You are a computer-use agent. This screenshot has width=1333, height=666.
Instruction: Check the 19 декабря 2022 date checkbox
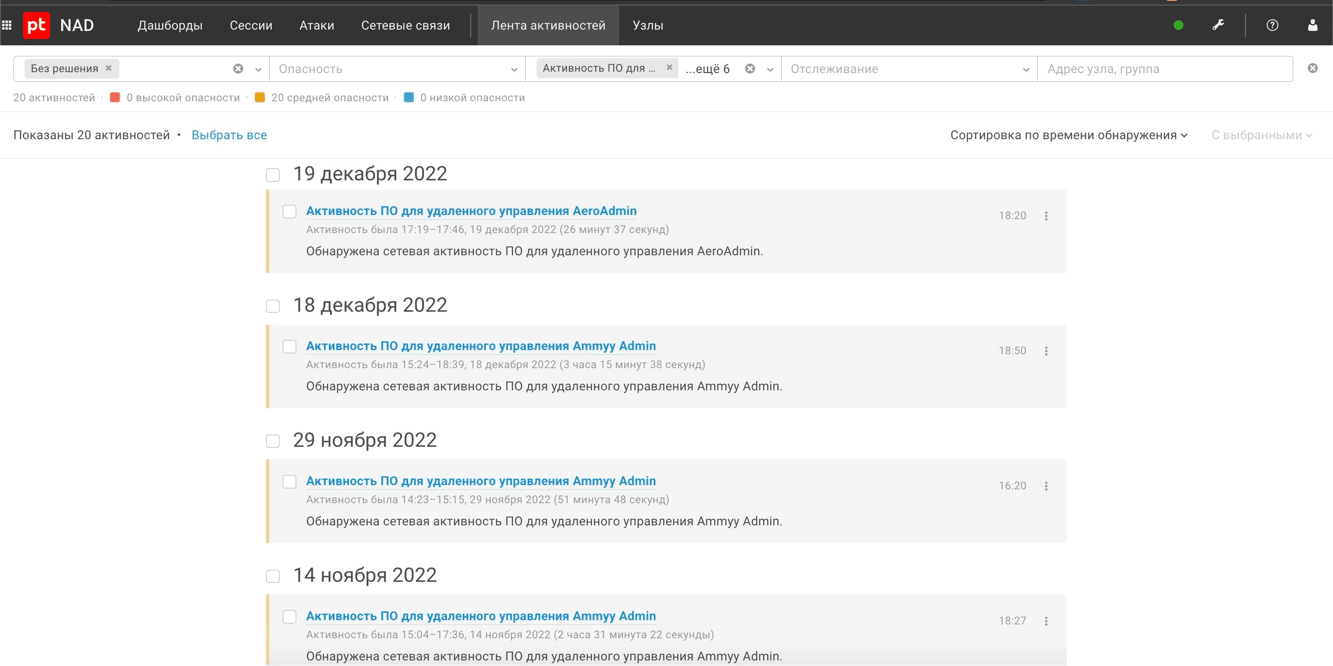pyautogui.click(x=273, y=175)
